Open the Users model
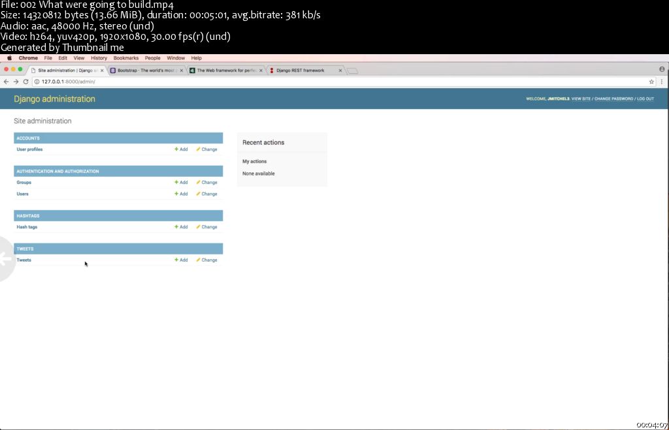 [x=23, y=194]
